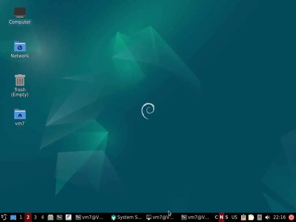
Task: Launch the file manager from the panel
Action: pyautogui.click(x=50, y=217)
